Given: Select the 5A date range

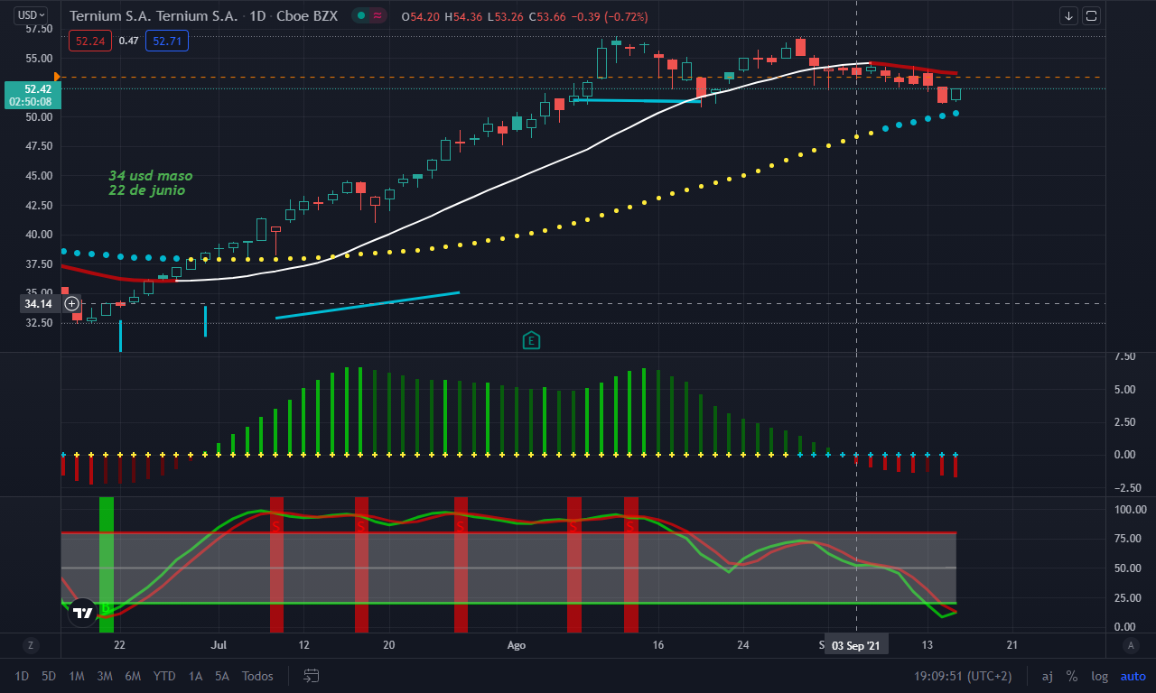Looking at the screenshot, I should coord(222,676).
